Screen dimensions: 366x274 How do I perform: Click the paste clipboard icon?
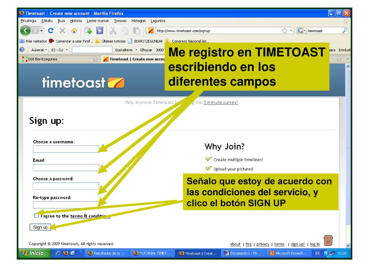[136, 31]
